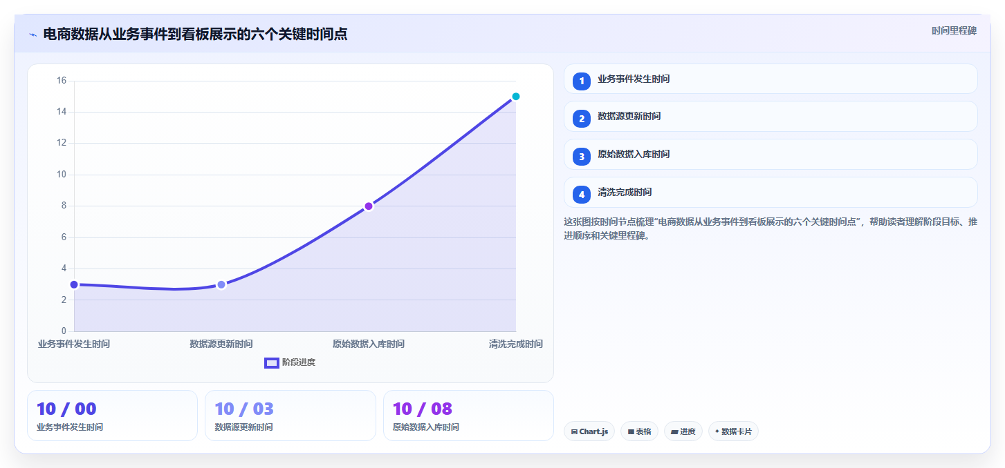Open the 业务事件发生时间 milestone row
This screenshot has height=468, width=1005.
click(x=771, y=79)
